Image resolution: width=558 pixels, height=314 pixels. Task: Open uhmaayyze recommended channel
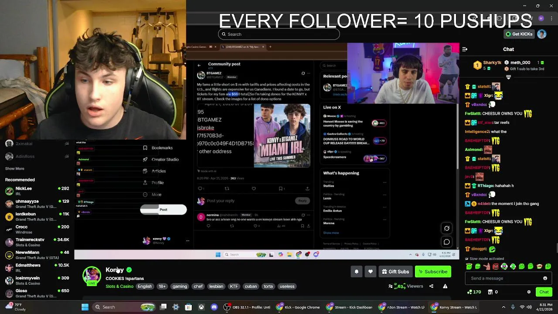pos(37,204)
